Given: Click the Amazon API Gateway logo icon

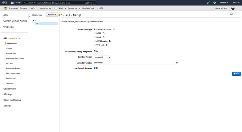Looking at the screenshot, I should click(x=6, y=8).
